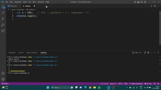The image size is (161, 90).
Task: Toggle Secondary Side Bar layout icon
Action: click(x=142, y=2)
